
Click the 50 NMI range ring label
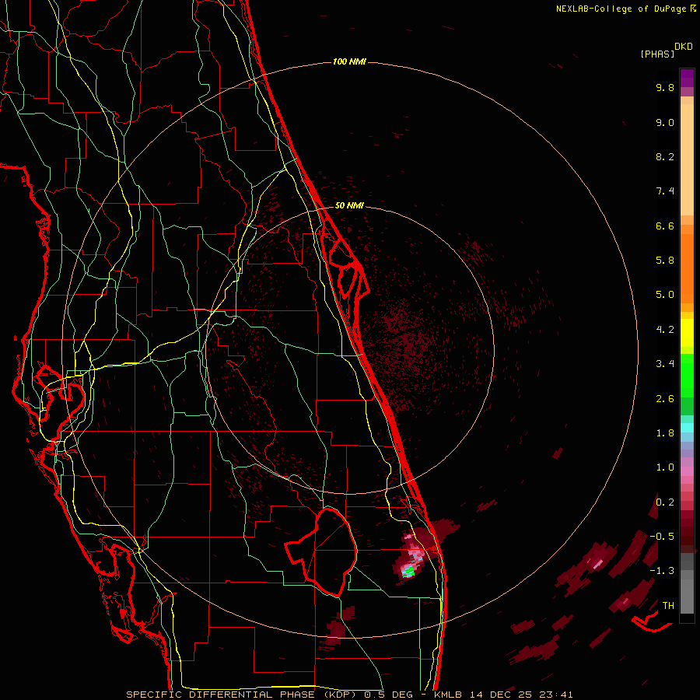coord(349,205)
